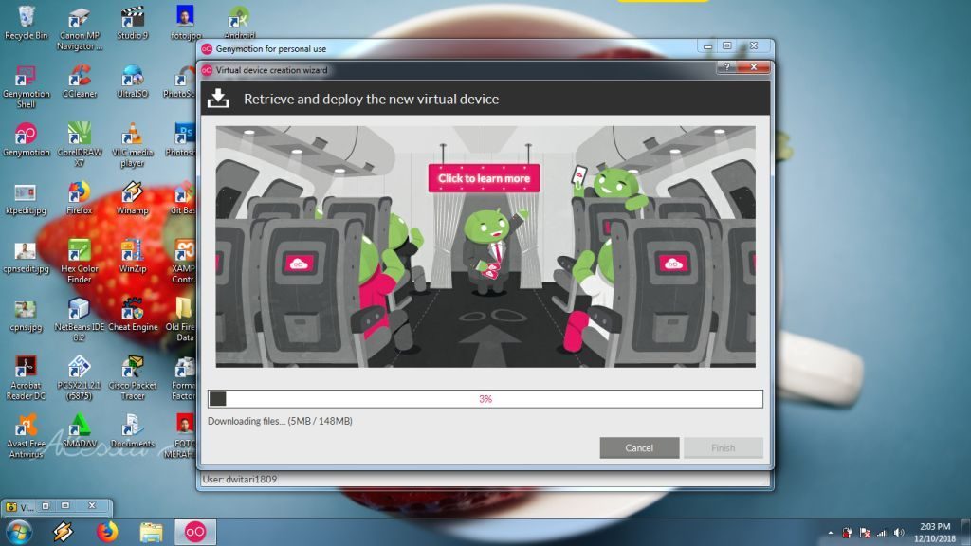Launch SMADAV from the desktop

coord(80,431)
